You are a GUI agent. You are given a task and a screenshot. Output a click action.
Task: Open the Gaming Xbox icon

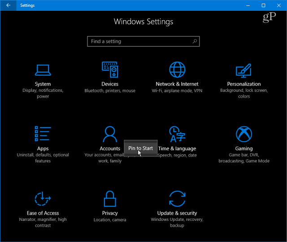(x=244, y=134)
